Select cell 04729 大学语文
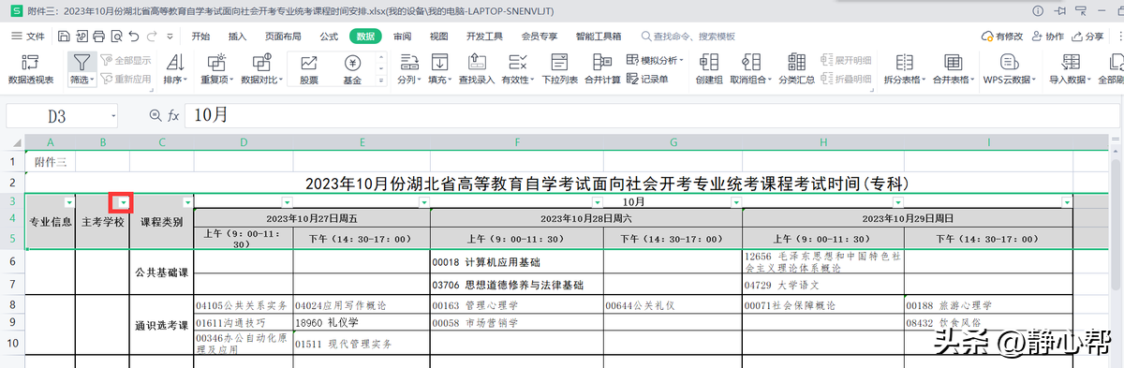Viewport: 1124px width, 368px height. [822, 284]
